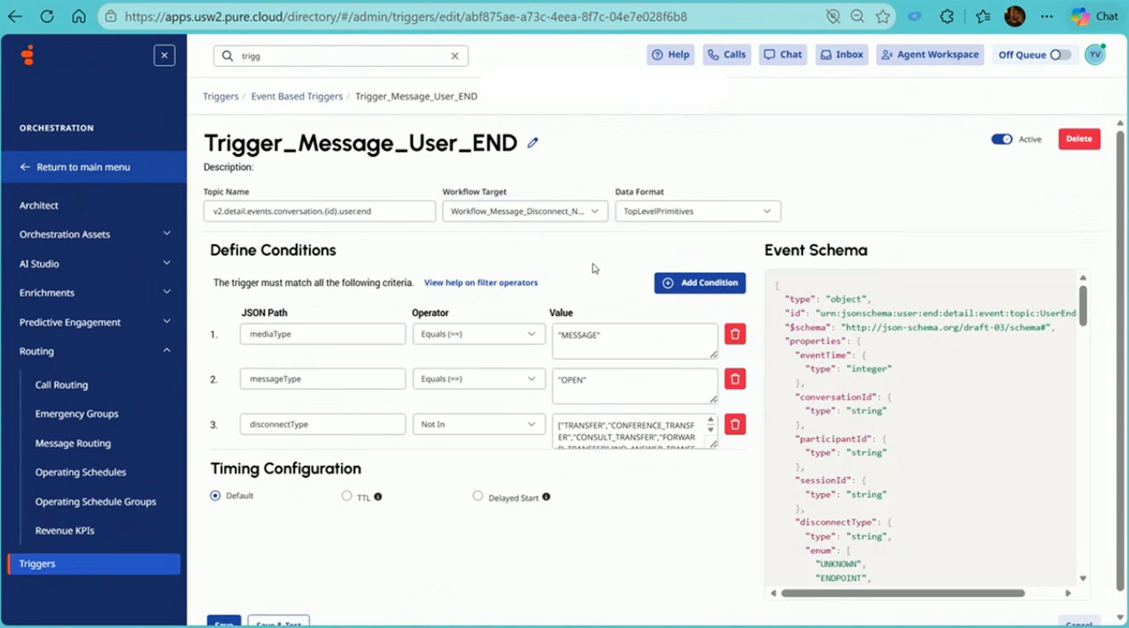Edit trigger name with pencil icon

point(532,143)
